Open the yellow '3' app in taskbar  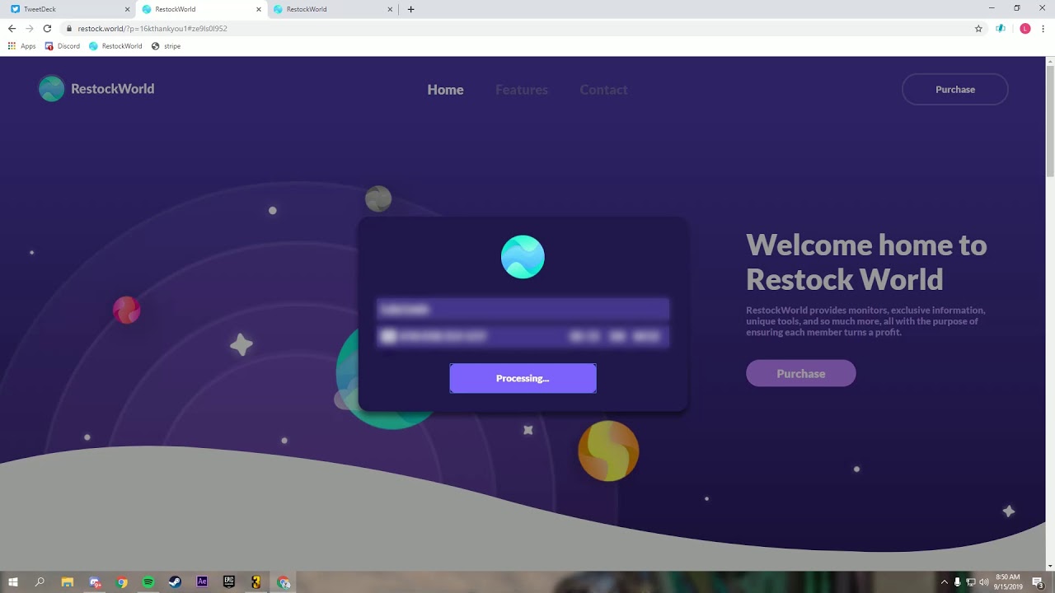[256, 582]
